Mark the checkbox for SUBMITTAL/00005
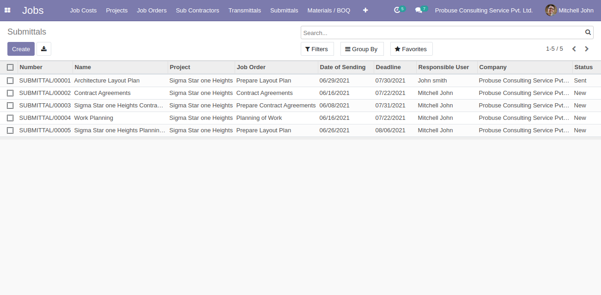 tap(10, 130)
